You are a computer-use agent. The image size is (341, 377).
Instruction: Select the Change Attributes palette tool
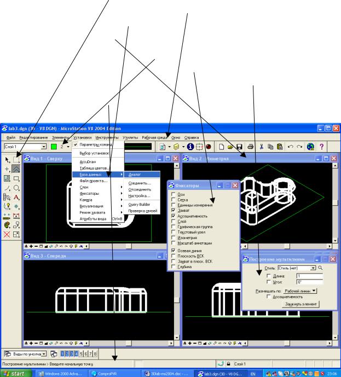click(x=7, y=225)
